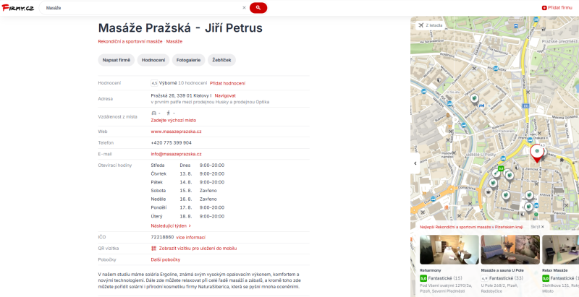This screenshot has height=297, width=579.
Task: Select the red pin marker on the map
Action: pos(537,154)
